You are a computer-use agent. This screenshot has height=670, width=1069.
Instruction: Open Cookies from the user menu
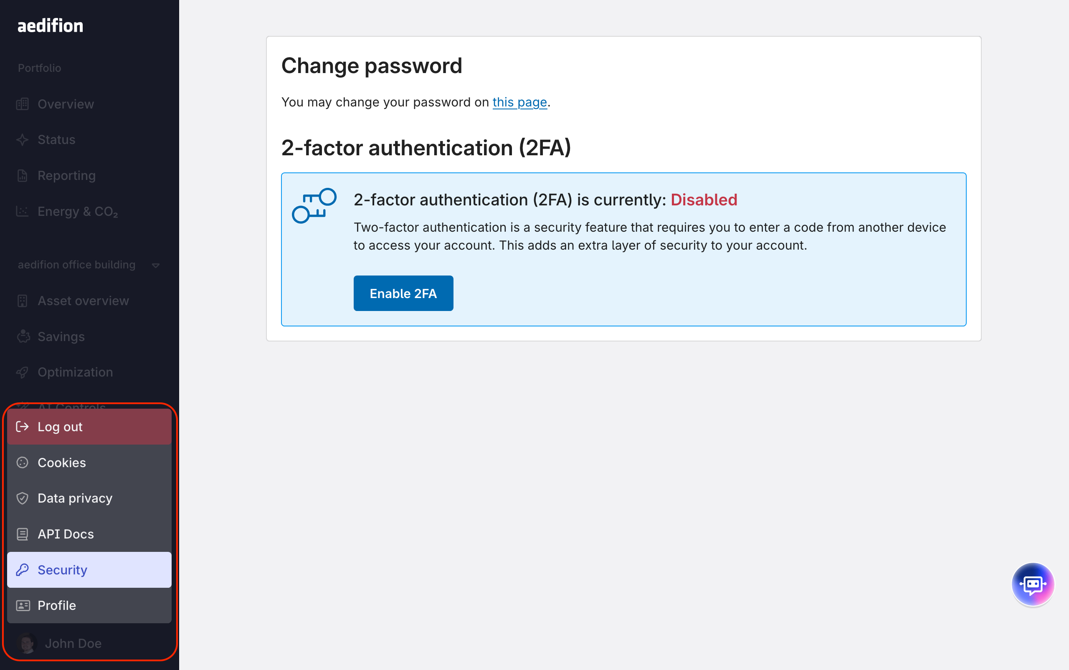[x=62, y=463]
